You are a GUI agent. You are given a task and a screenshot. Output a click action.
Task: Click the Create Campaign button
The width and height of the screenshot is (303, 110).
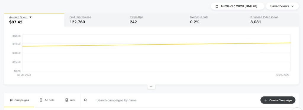278,100
